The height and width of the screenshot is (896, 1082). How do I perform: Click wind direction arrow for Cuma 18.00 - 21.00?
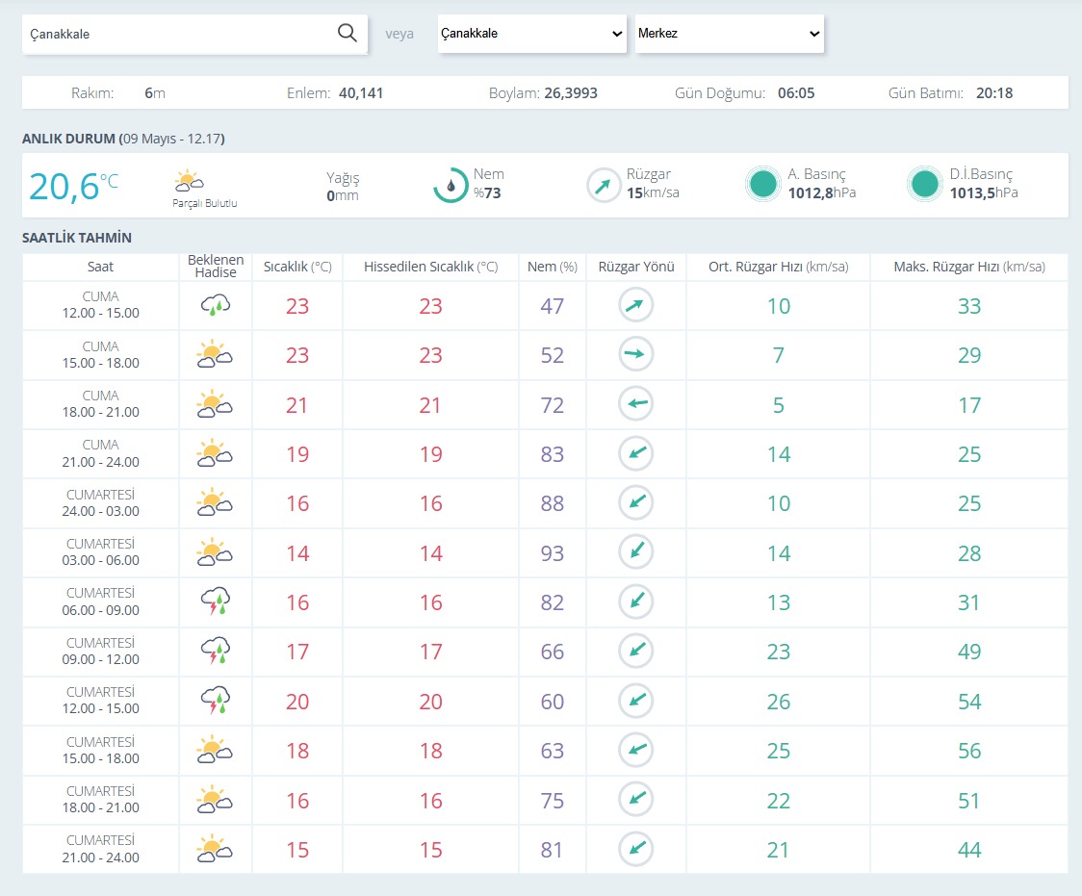click(x=635, y=403)
